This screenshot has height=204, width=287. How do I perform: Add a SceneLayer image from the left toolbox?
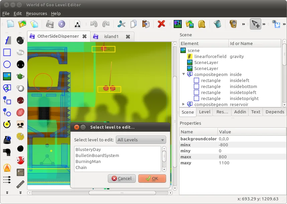[7, 76]
